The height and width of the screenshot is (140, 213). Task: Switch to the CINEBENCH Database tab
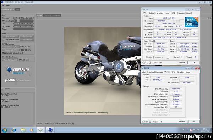52,15
